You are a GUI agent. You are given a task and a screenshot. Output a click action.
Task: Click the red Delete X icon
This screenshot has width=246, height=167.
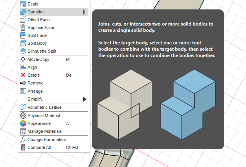[x=23, y=75]
